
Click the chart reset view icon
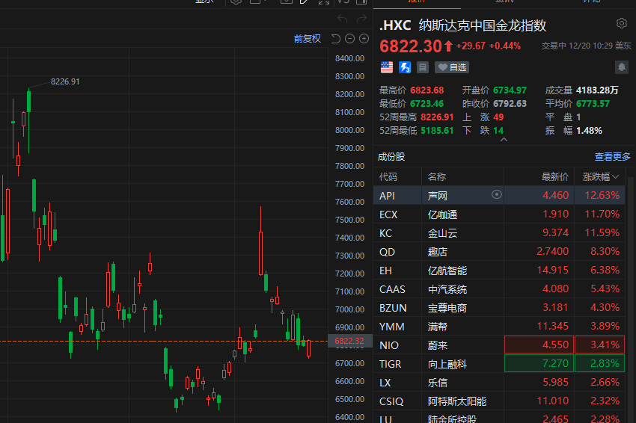tap(335, 39)
